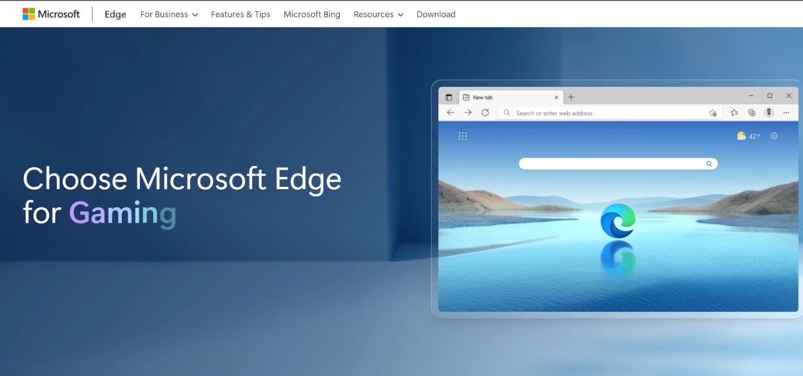803x376 pixels.
Task: Open the Edge home link
Action: [x=115, y=15]
